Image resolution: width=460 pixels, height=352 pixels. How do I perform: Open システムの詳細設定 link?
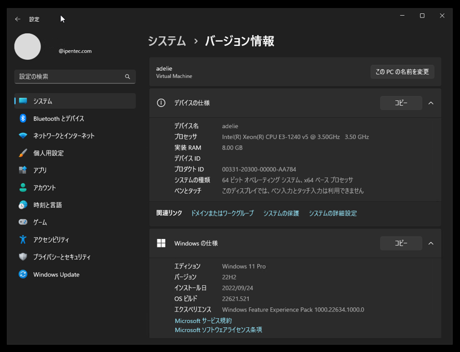tap(333, 213)
